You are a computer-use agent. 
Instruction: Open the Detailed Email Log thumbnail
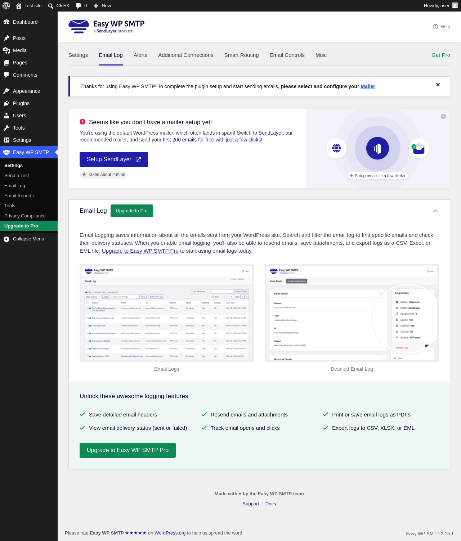(x=352, y=313)
